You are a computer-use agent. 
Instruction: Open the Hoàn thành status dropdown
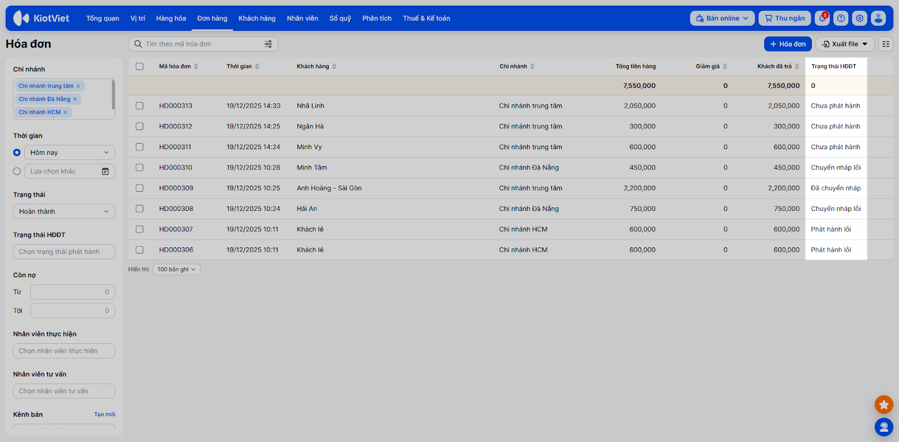tap(64, 211)
